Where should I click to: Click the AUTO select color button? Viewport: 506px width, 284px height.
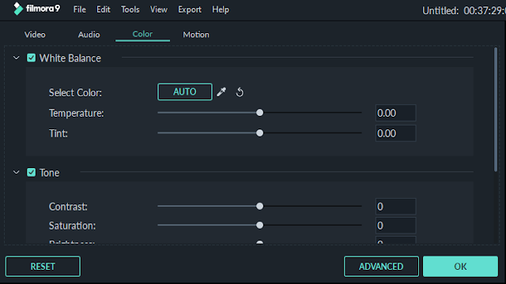pos(185,92)
